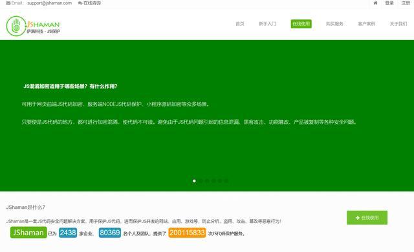Go to 首页 in navigation menu

point(240,24)
